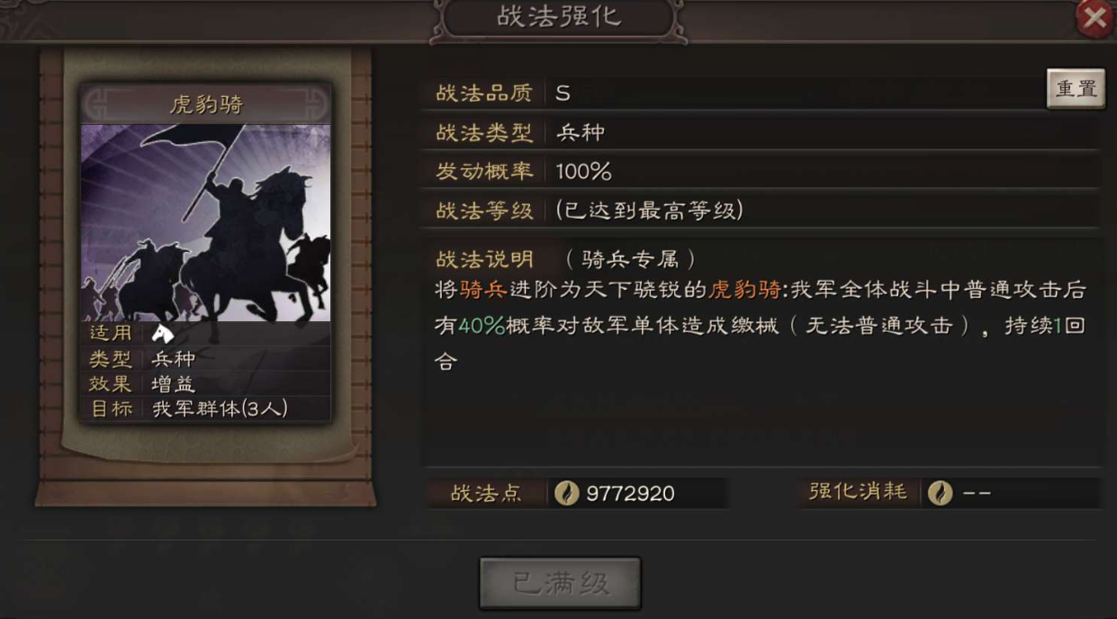Click the 战法点 value 9772920
1117x619 pixels.
pyautogui.click(x=630, y=493)
